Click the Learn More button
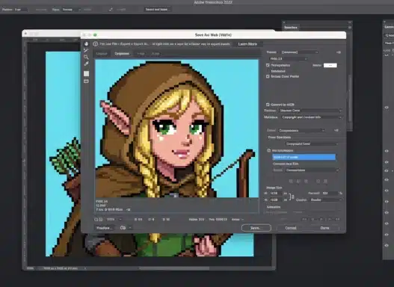Screen dimensions: 394x287 pos(247,44)
